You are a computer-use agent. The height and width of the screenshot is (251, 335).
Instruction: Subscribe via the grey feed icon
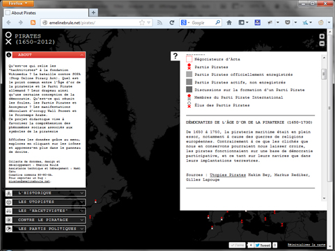click(x=159, y=22)
